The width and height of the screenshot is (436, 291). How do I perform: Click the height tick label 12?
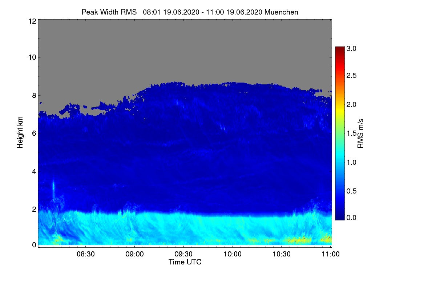32,21
